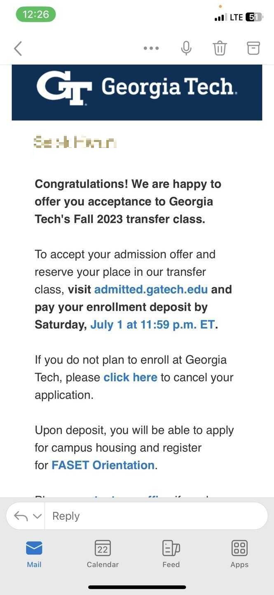Open the Apps tab
This screenshot has height=595, width=274.
click(239, 554)
